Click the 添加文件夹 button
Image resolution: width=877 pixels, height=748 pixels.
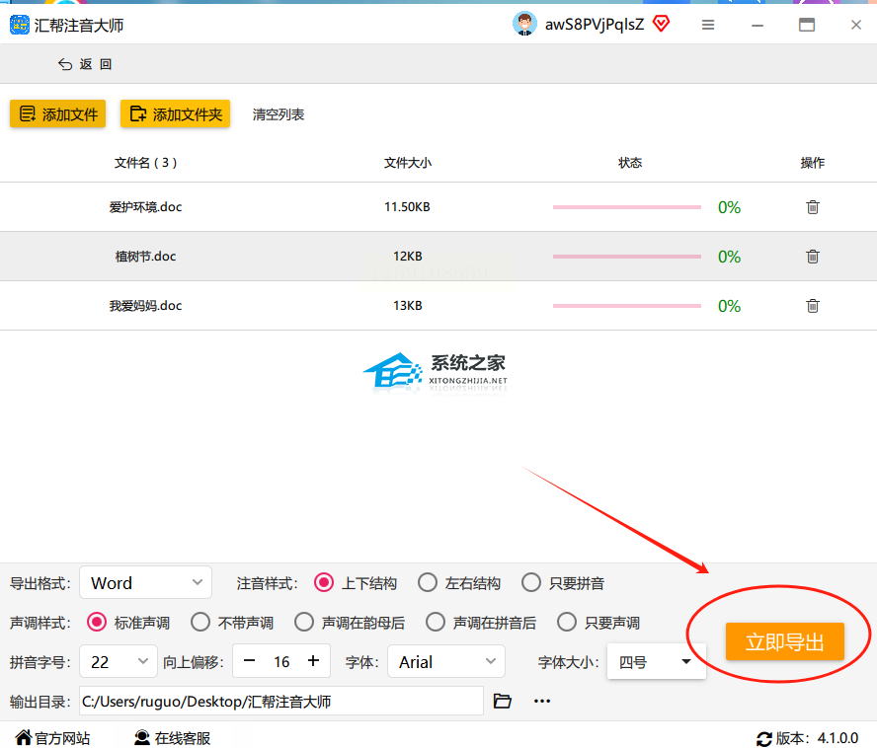click(175, 114)
